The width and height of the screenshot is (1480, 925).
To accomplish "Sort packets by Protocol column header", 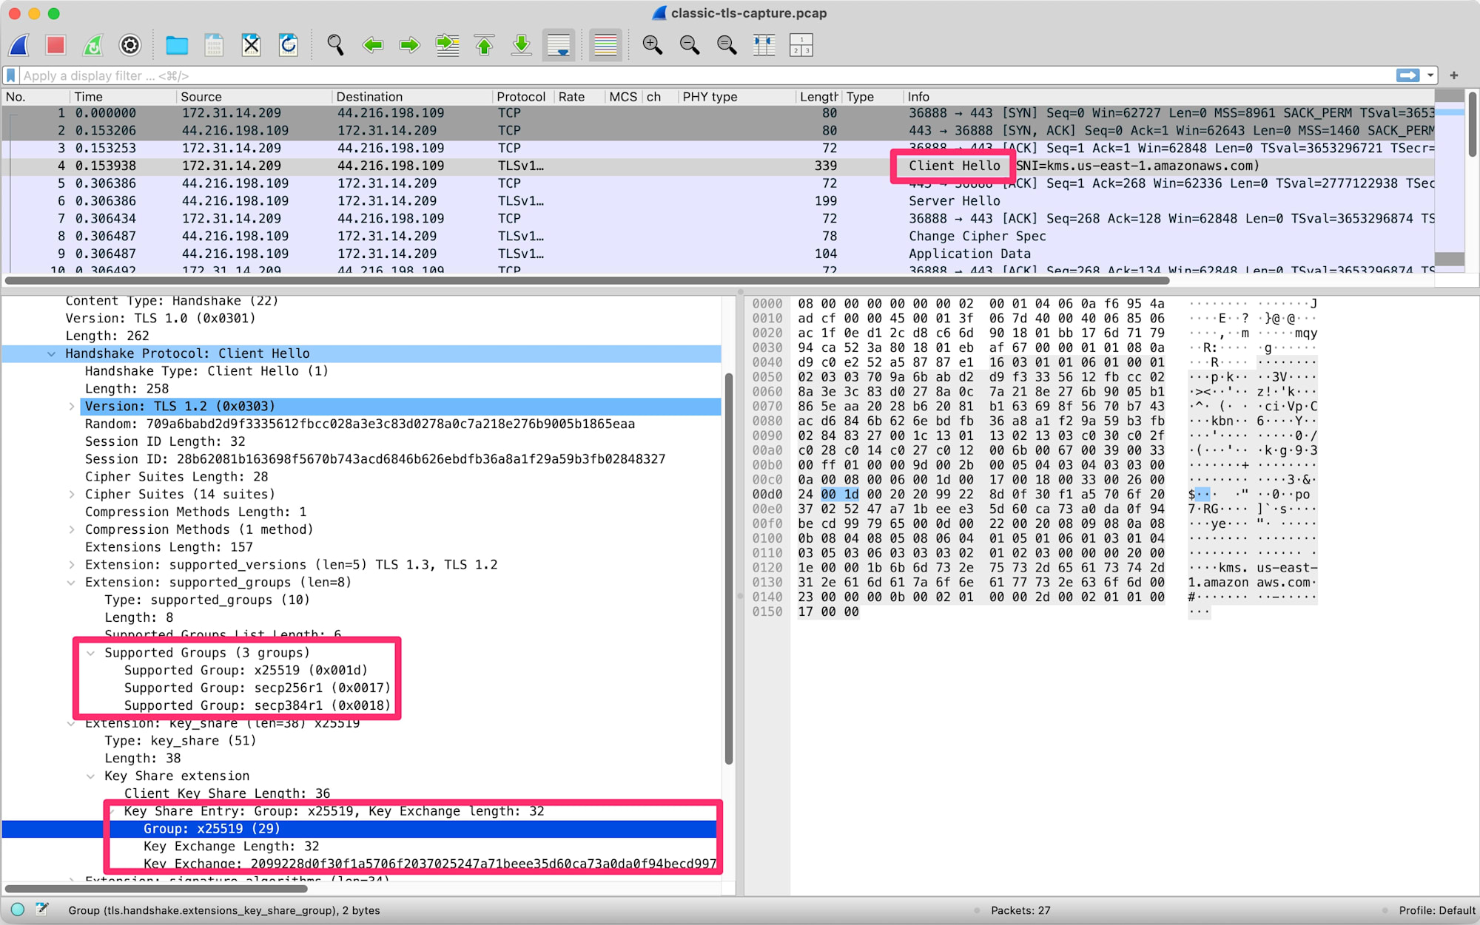I will (x=522, y=97).
